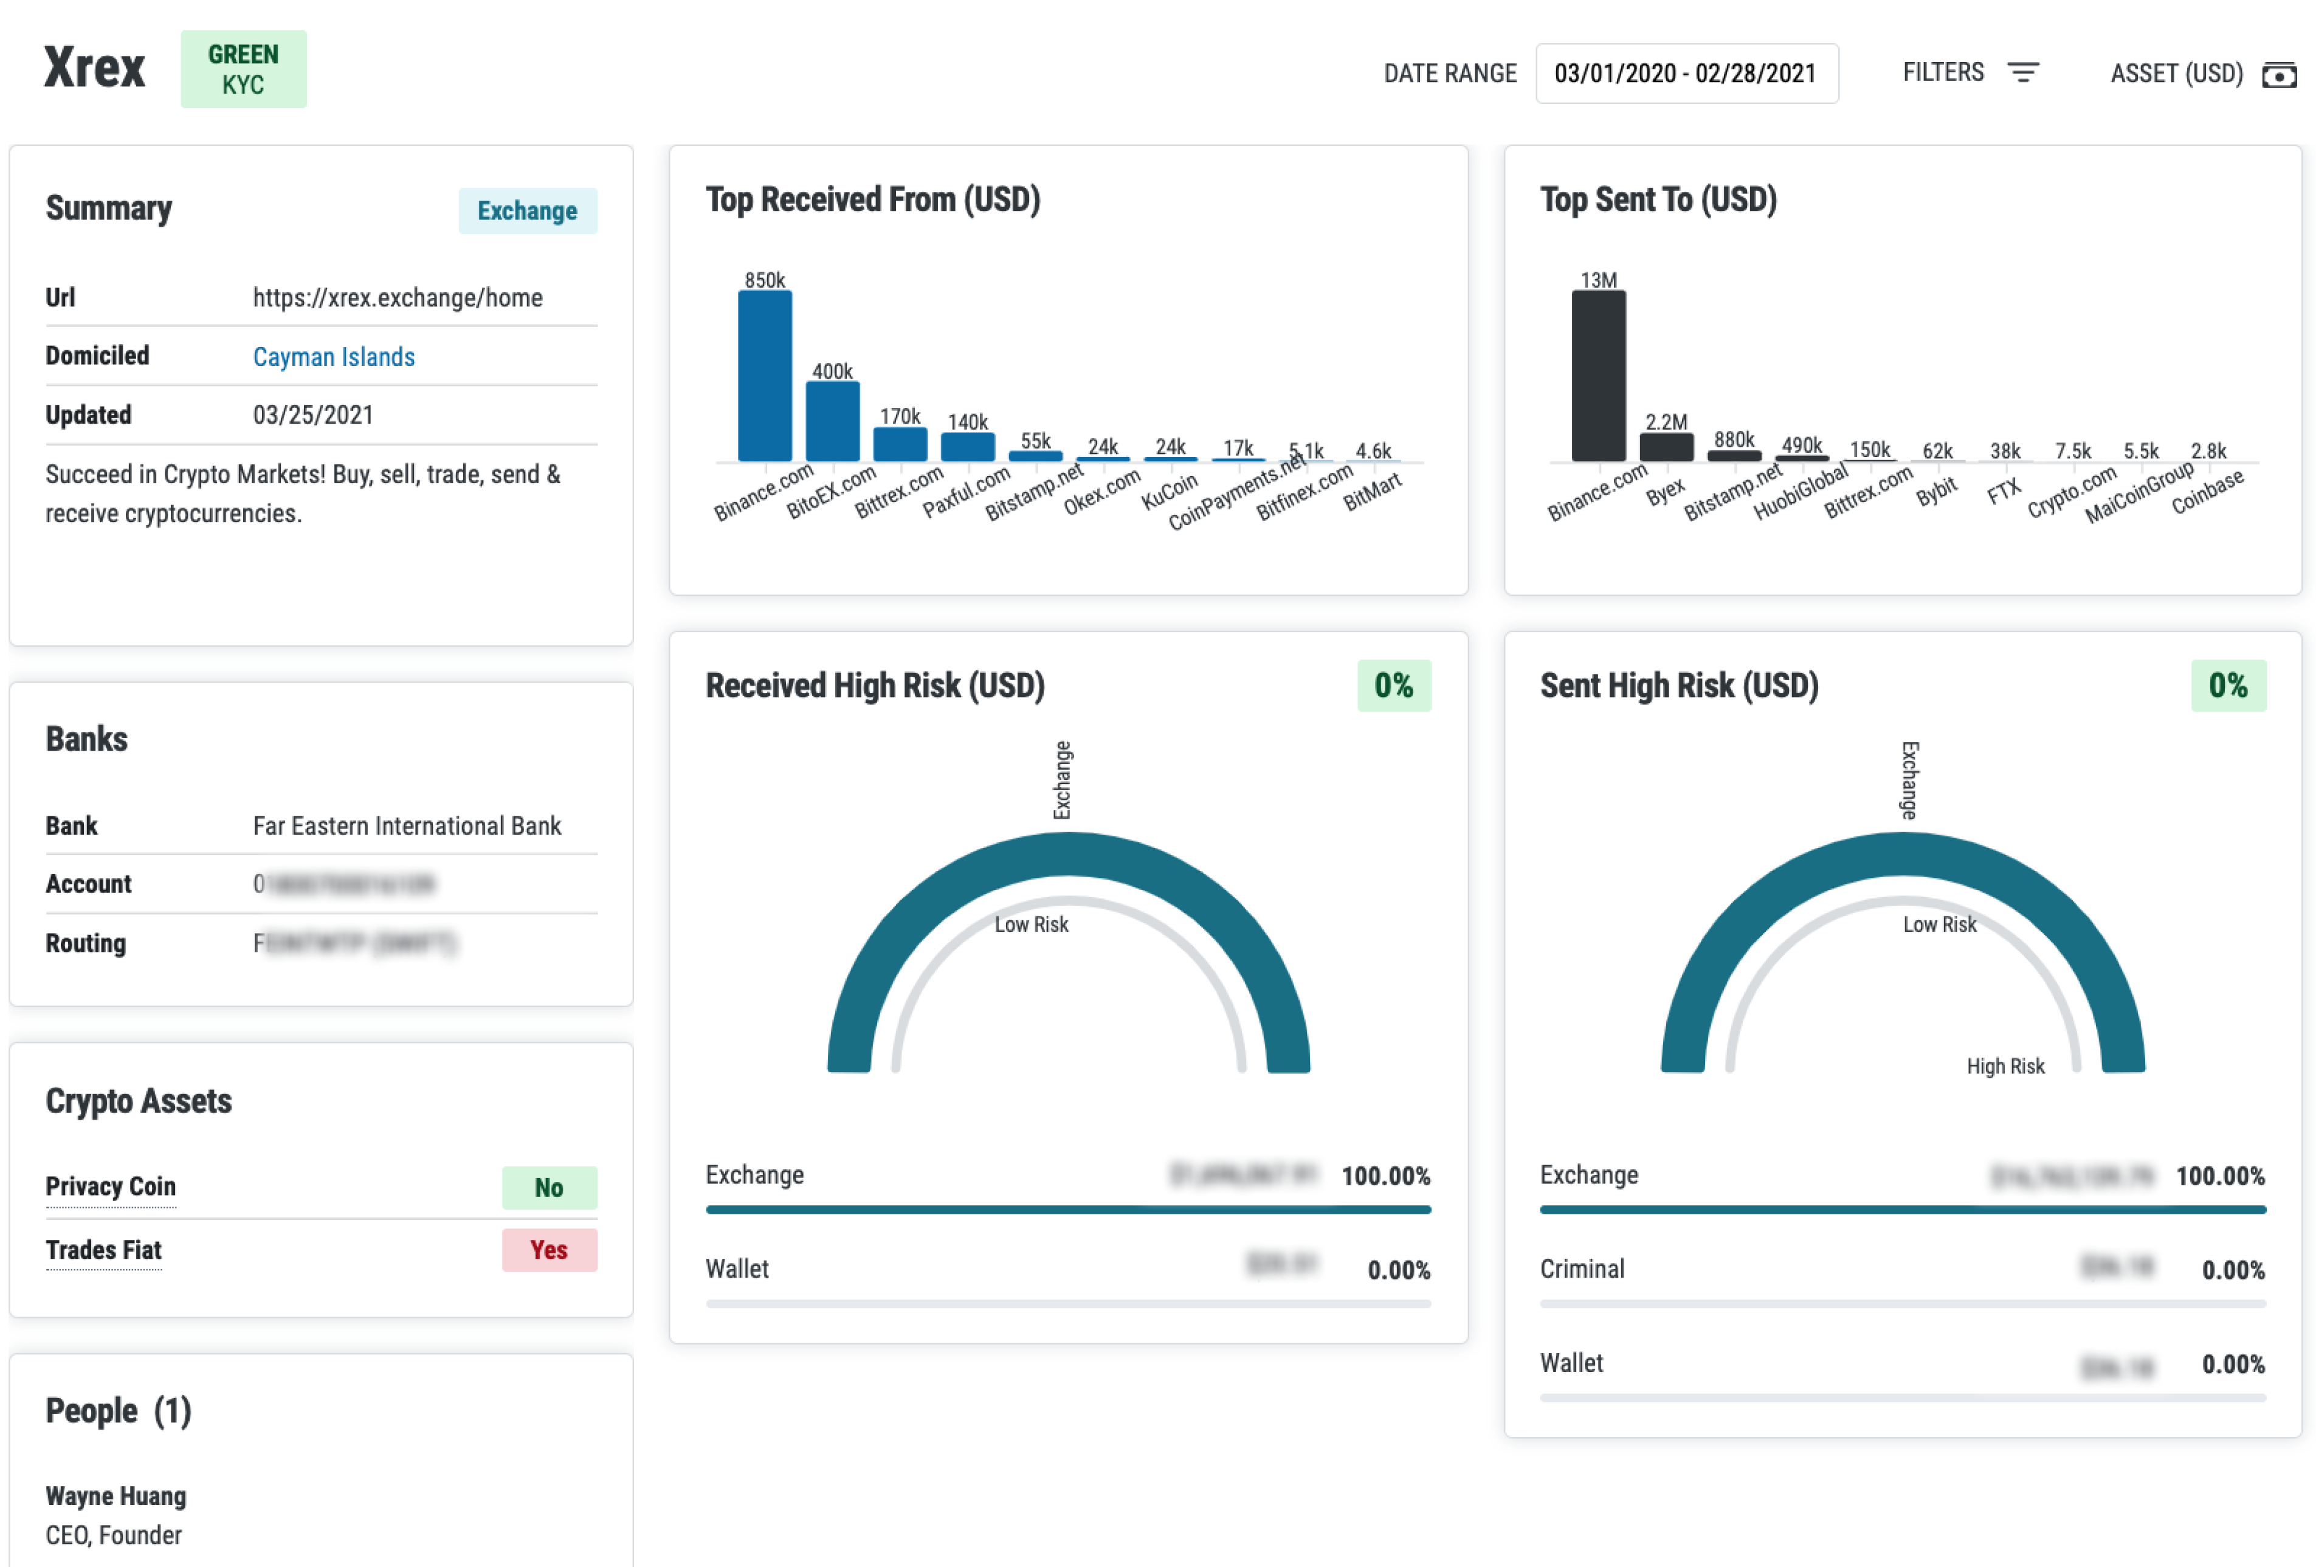Click Far Eastern International Bank

coord(407,826)
